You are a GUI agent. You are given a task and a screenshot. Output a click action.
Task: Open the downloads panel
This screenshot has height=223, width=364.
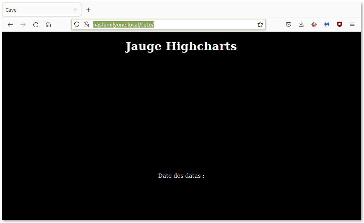coord(301,24)
